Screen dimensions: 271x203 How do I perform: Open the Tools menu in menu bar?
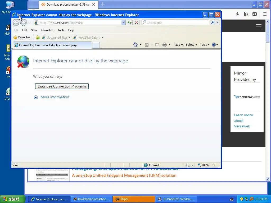[x=61, y=30]
